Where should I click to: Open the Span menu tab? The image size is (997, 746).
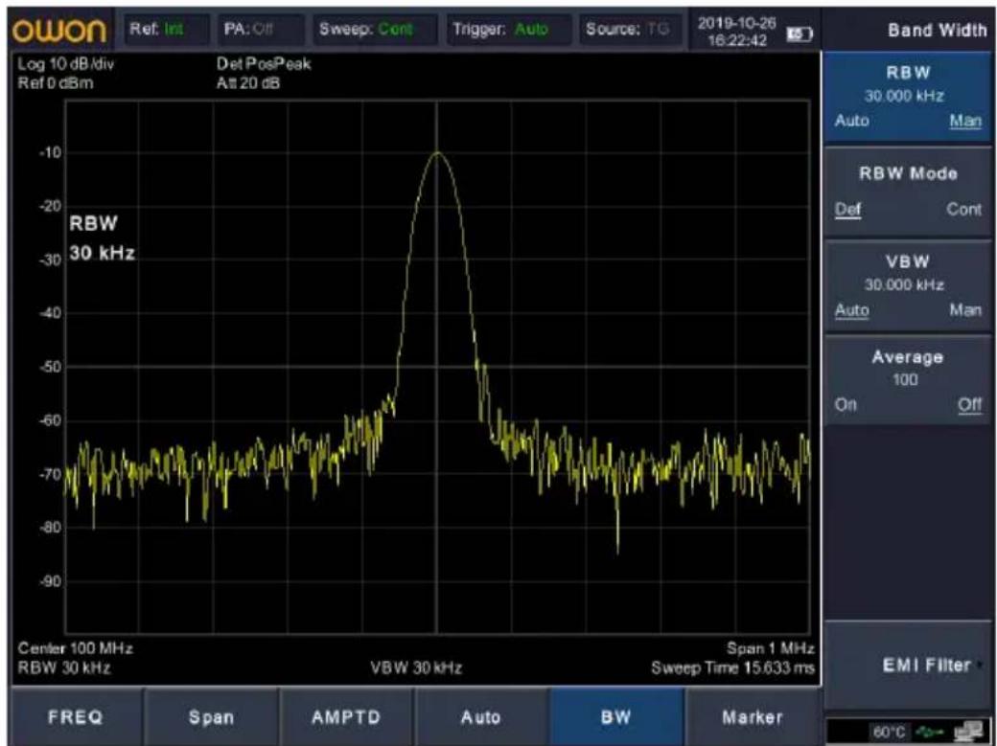(x=211, y=716)
